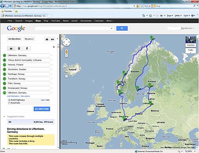This screenshot has width=199, height=153.
Task: Click the security lock icon in address bar
Action: click(138, 6)
